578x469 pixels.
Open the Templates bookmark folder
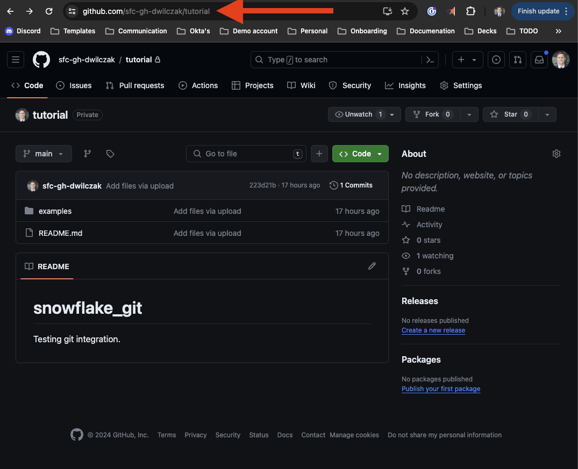click(73, 31)
